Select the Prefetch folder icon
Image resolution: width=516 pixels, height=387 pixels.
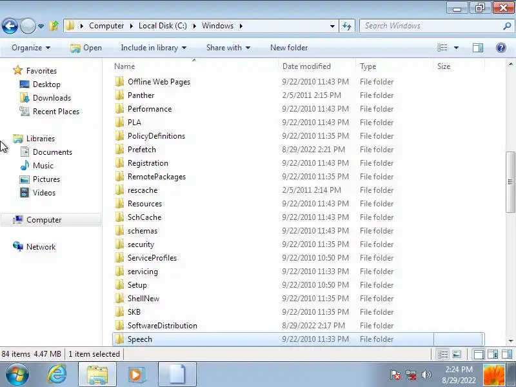pyautogui.click(x=119, y=149)
